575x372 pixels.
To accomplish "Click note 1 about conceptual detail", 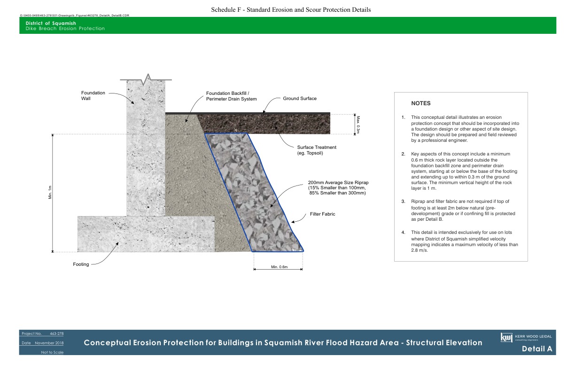I will (x=460, y=128).
